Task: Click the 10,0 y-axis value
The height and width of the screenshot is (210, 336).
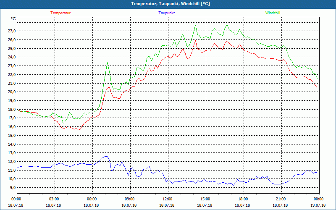Action: coord(12,179)
